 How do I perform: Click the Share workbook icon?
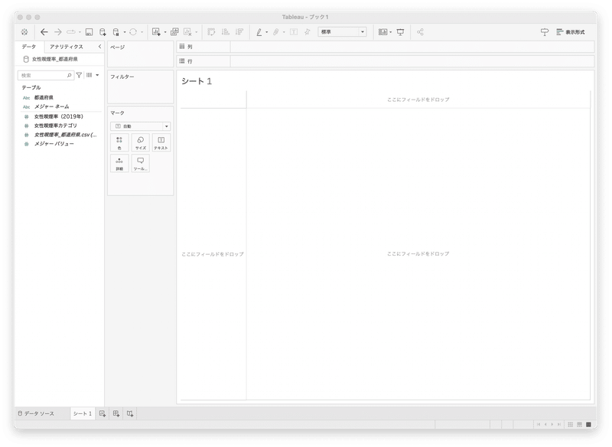(420, 32)
